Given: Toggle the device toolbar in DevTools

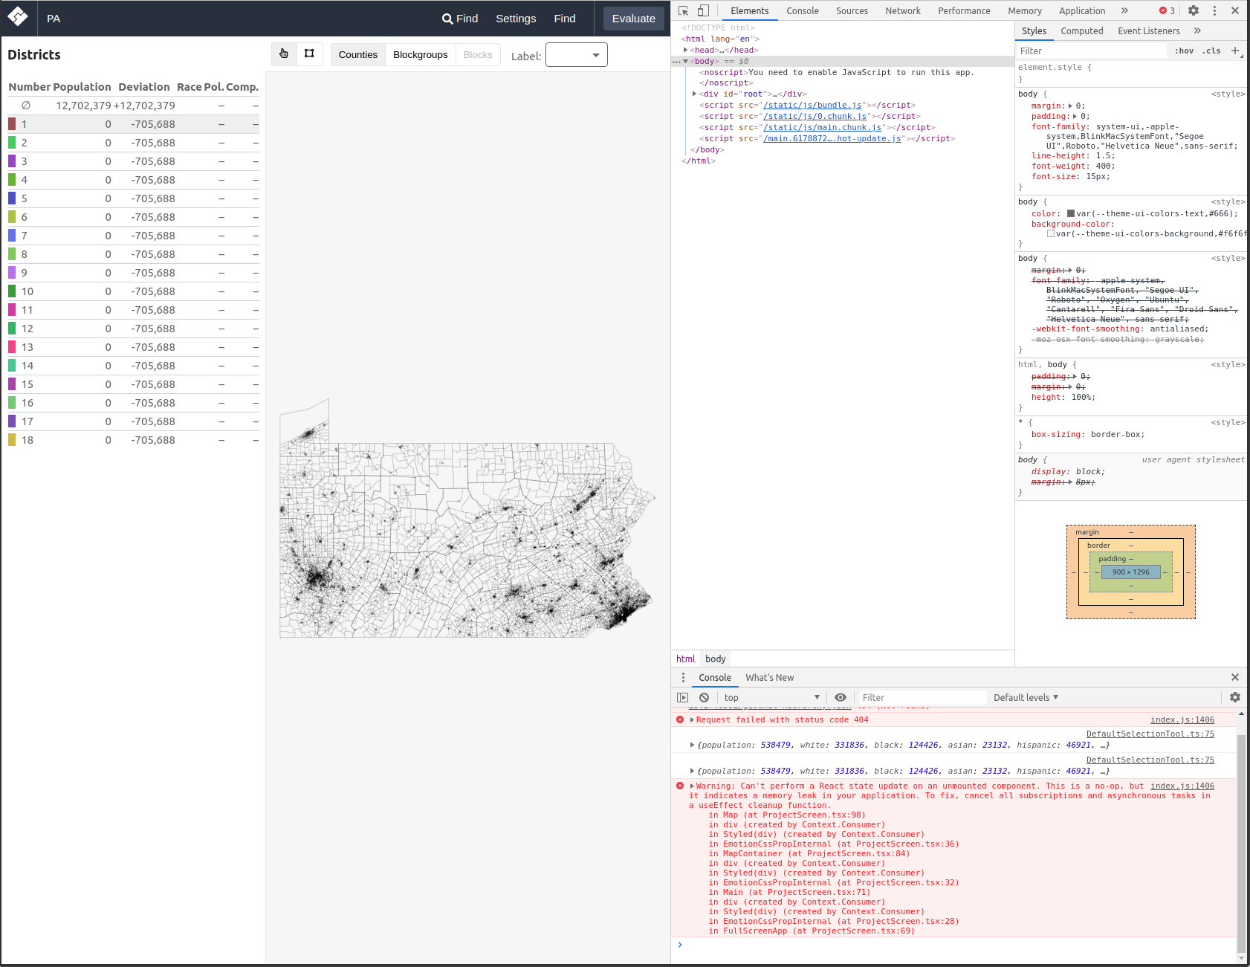Looking at the screenshot, I should point(703,10).
